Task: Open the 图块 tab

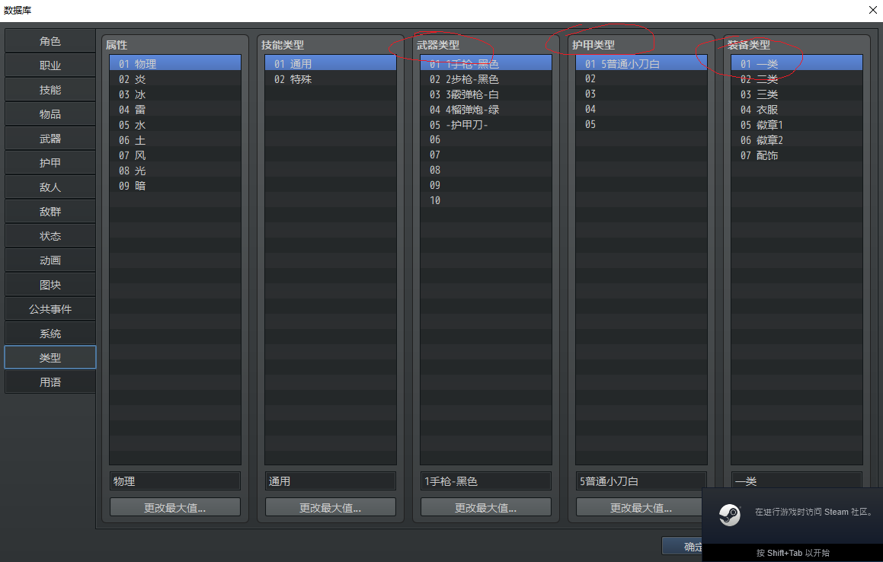Action: click(50, 285)
